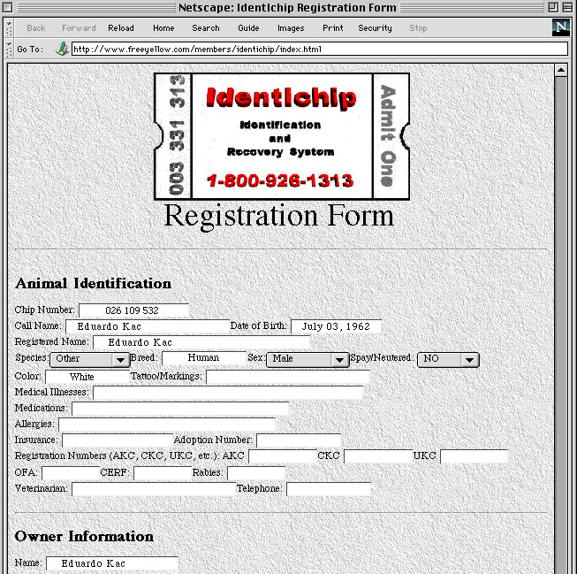Print the page using Print button
Viewport: 577px width, 574px height.
tap(332, 28)
